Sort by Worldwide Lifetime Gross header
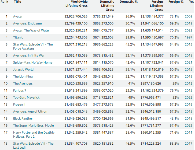This screenshot has width=195, height=150. (76, 4)
